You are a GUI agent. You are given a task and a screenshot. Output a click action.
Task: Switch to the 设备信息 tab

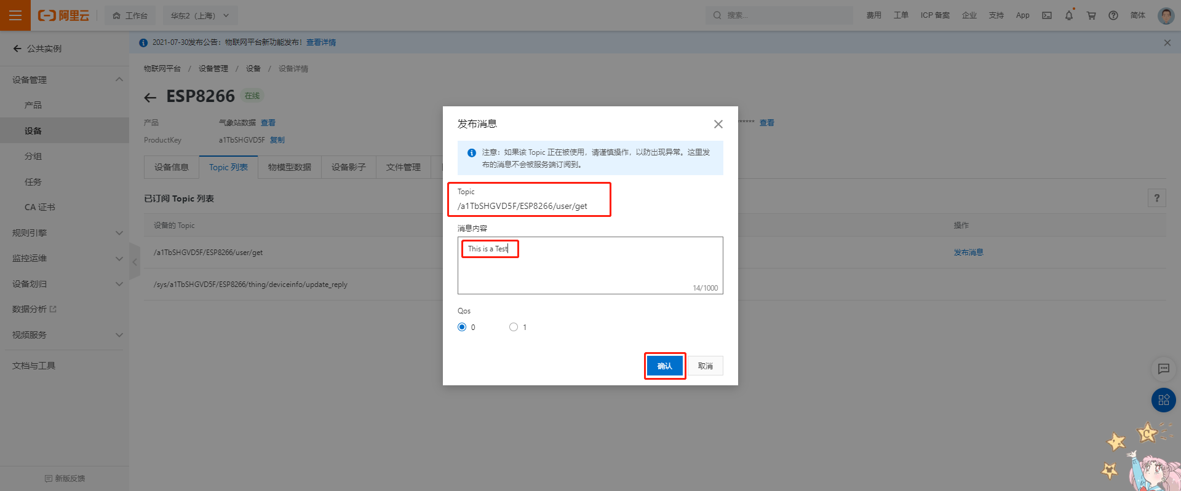(x=172, y=167)
